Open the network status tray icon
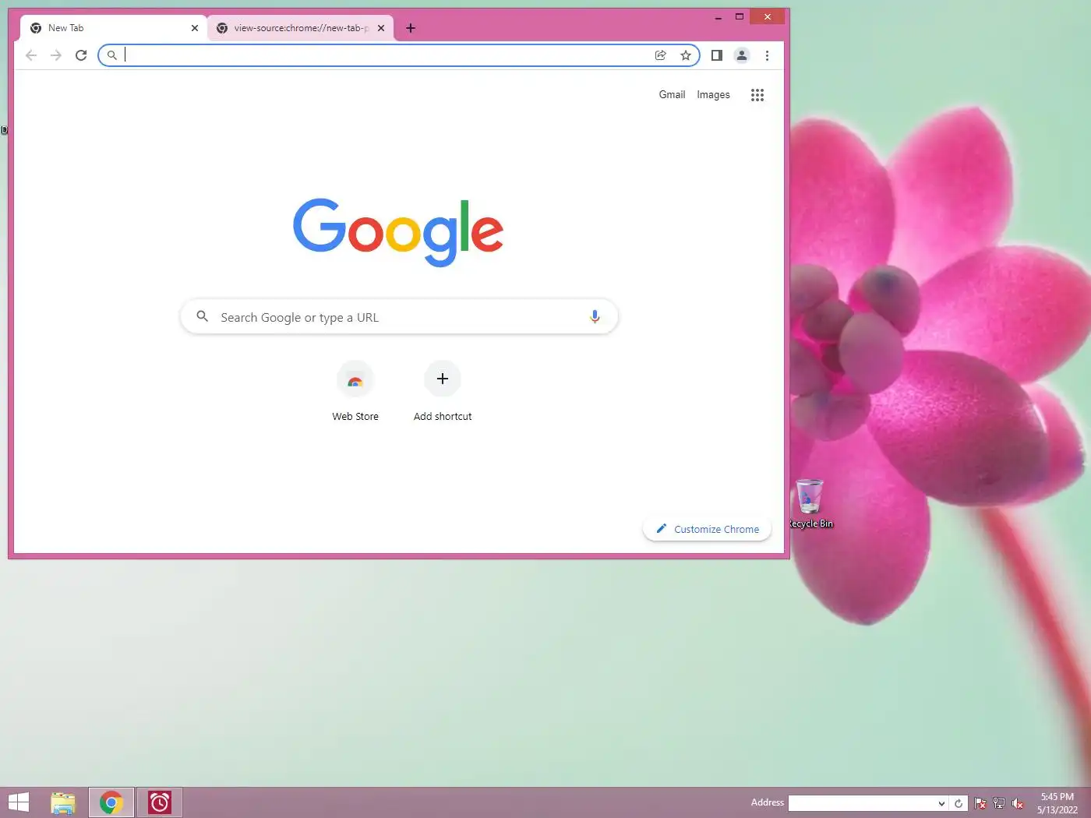 [999, 803]
